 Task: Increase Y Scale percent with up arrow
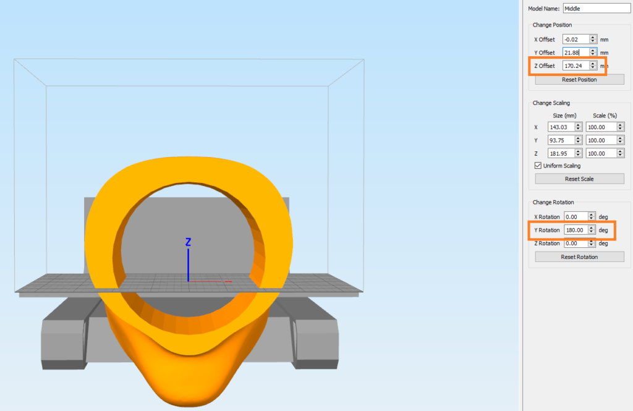[x=621, y=138]
